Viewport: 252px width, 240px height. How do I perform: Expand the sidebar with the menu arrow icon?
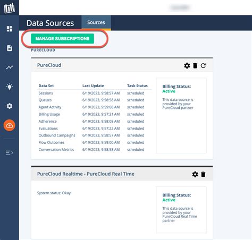[10, 152]
